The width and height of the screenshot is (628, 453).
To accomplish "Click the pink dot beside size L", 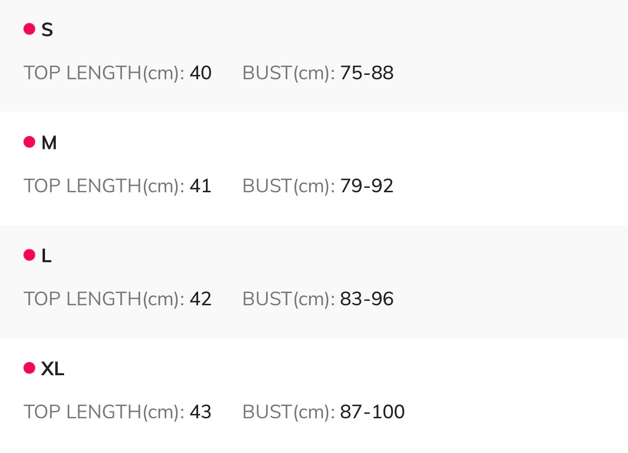I will tap(29, 255).
